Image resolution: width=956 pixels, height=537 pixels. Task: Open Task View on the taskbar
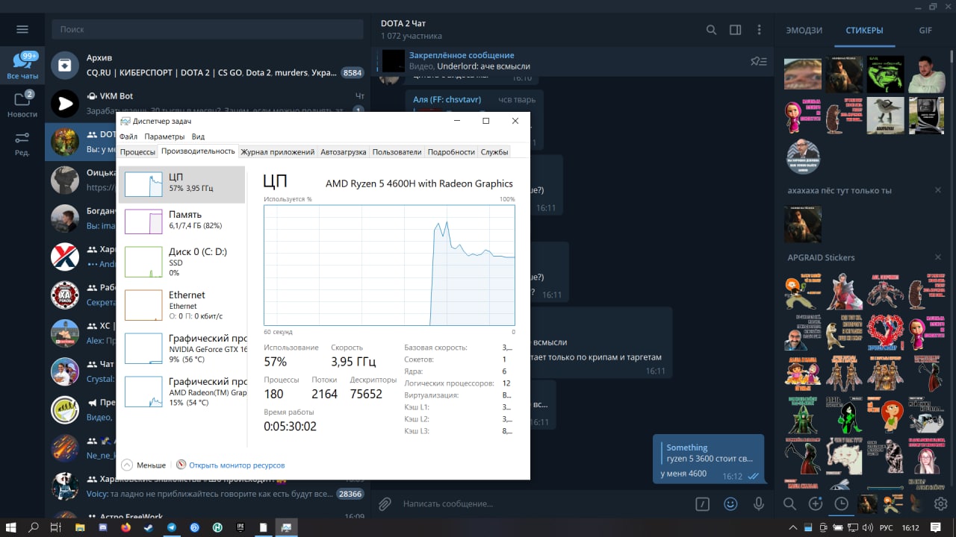[55, 527]
